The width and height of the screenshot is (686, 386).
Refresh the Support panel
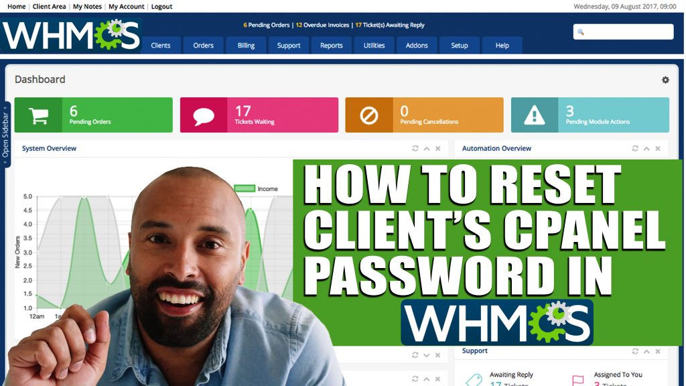635,351
